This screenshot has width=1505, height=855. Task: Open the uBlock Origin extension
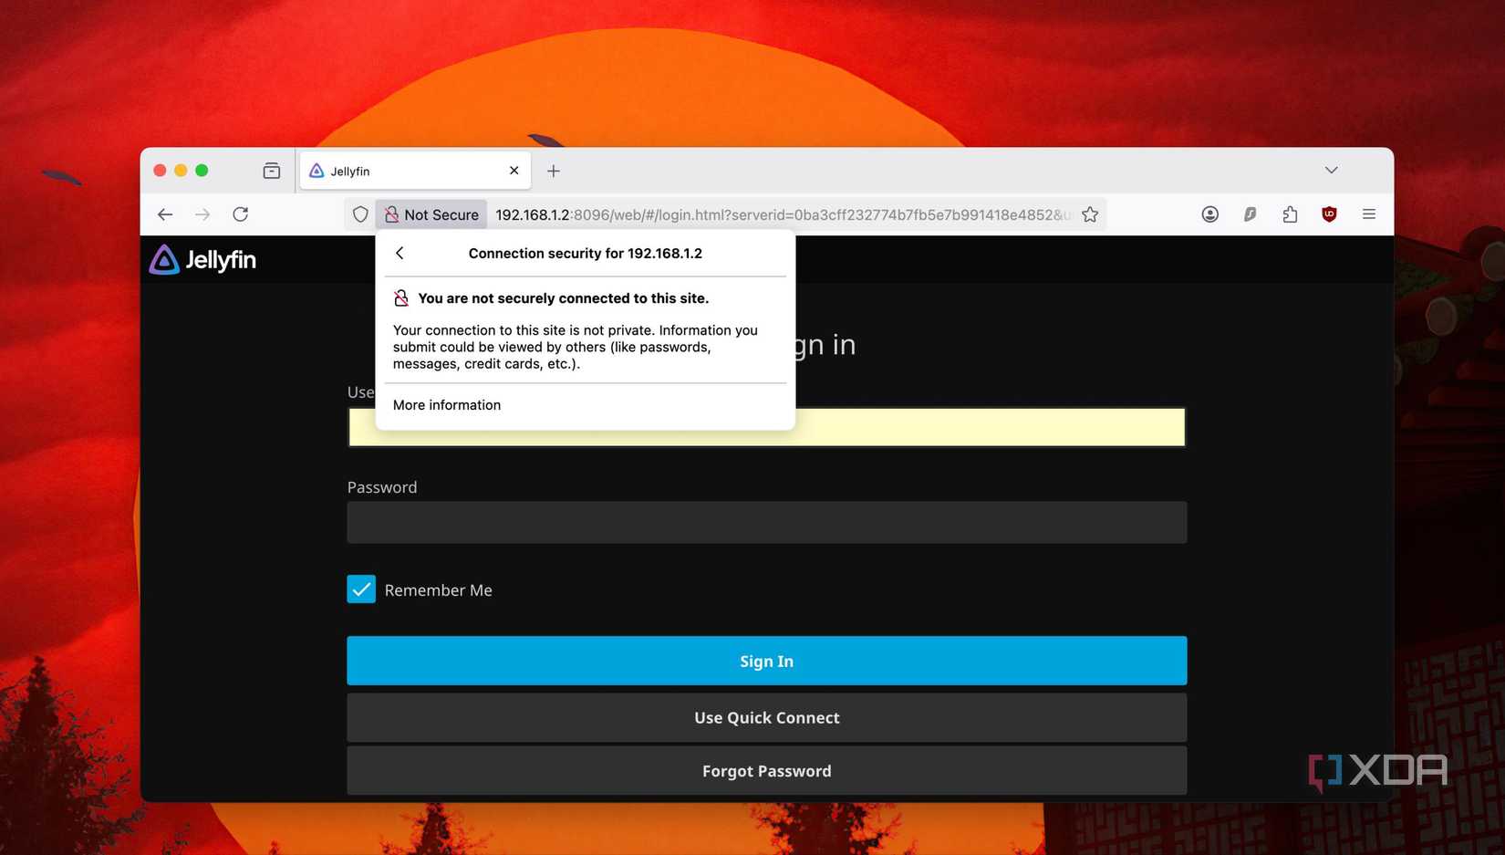1329,214
